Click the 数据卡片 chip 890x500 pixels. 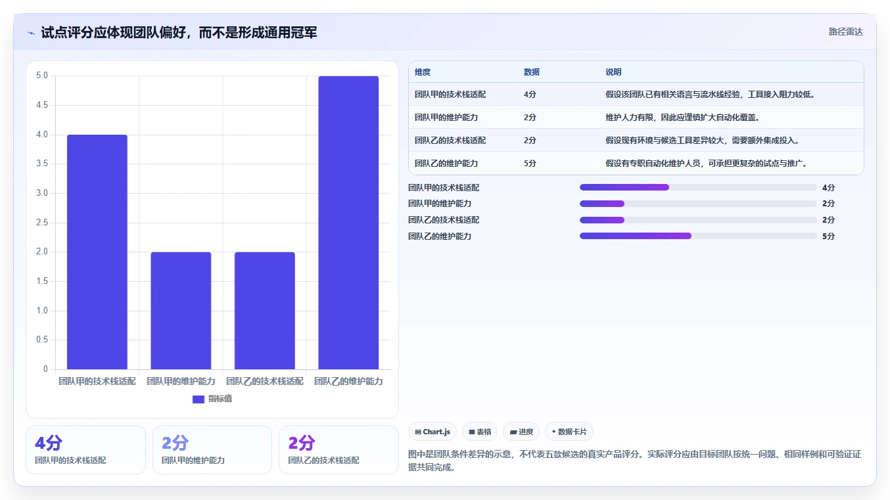[569, 432]
